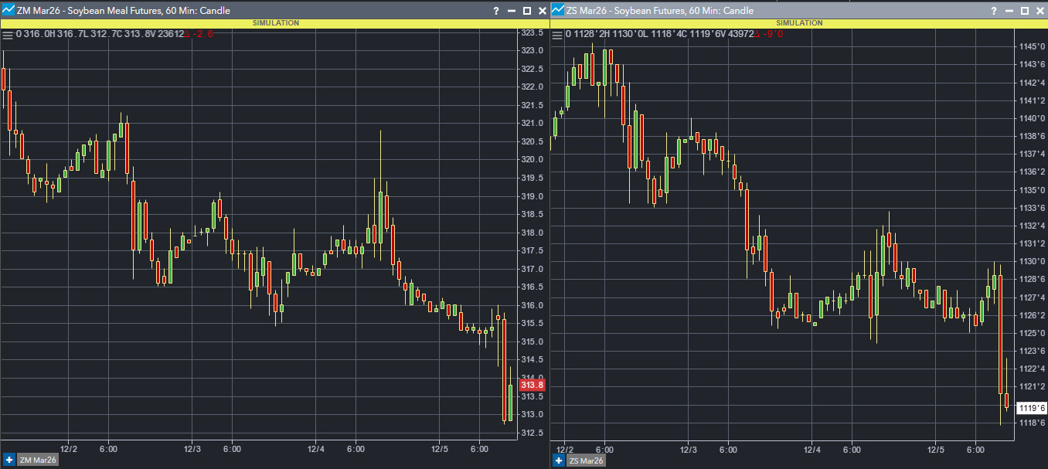Maximize the ZS Soybean Futures chart window

tap(1025, 11)
